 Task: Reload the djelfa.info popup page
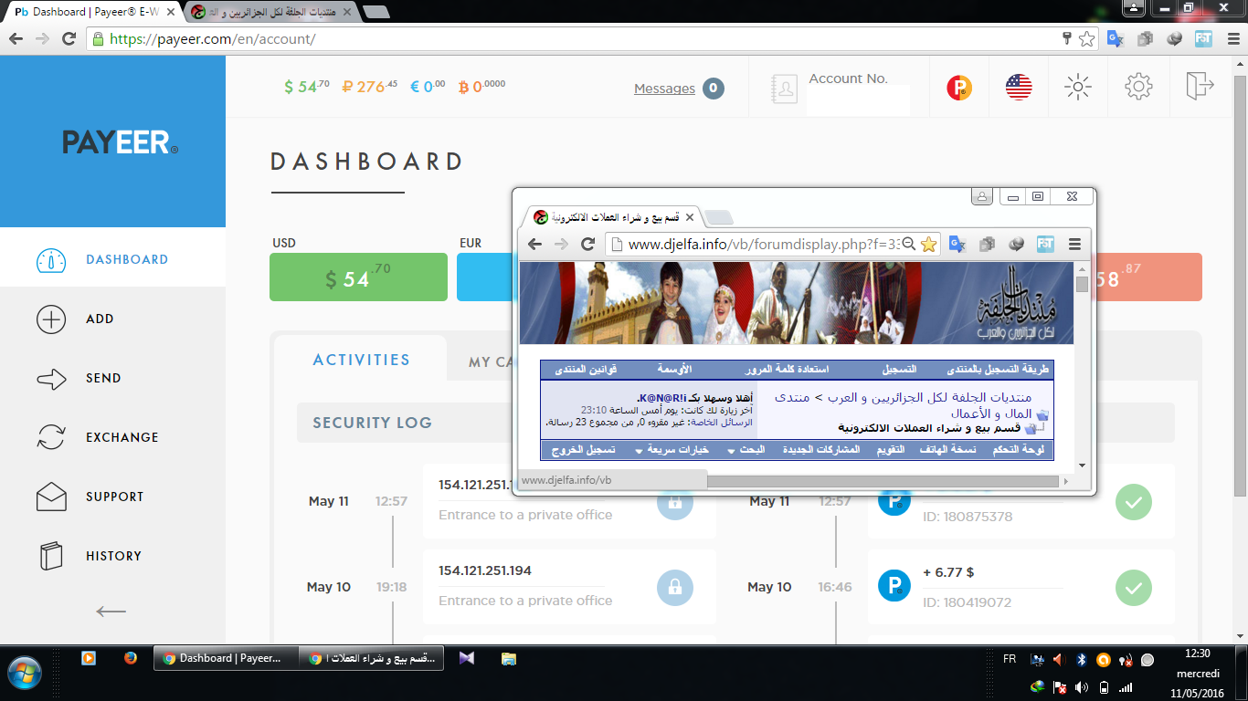coord(588,245)
